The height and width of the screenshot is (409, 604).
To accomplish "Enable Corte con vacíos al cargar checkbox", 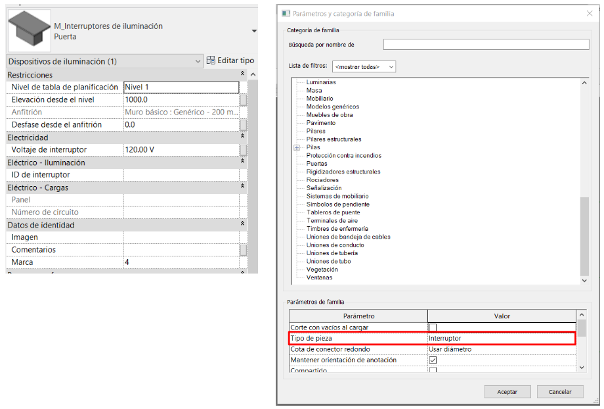I will tap(433, 327).
